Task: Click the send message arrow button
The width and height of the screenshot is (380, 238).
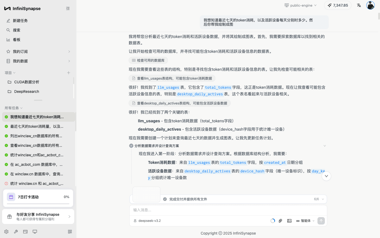Action: (321, 221)
